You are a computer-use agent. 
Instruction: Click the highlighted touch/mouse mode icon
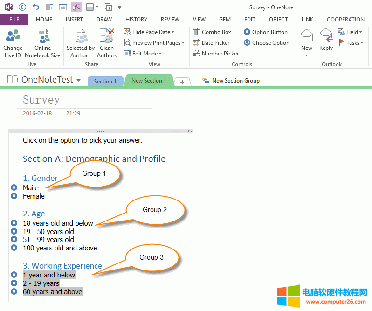[x=76, y=7]
